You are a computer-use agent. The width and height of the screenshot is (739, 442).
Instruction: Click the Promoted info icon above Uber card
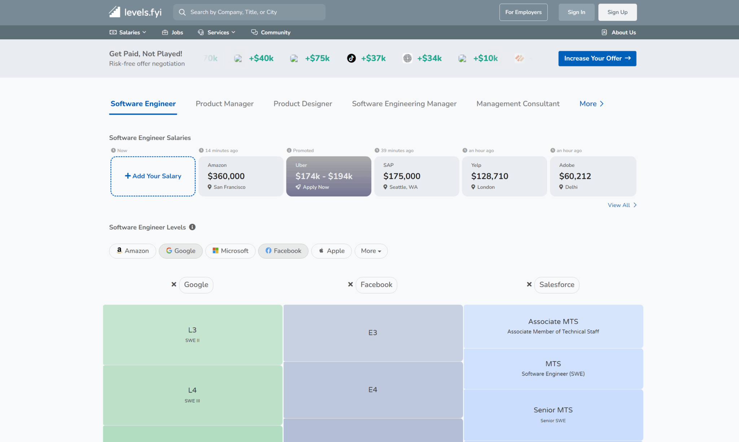point(289,150)
